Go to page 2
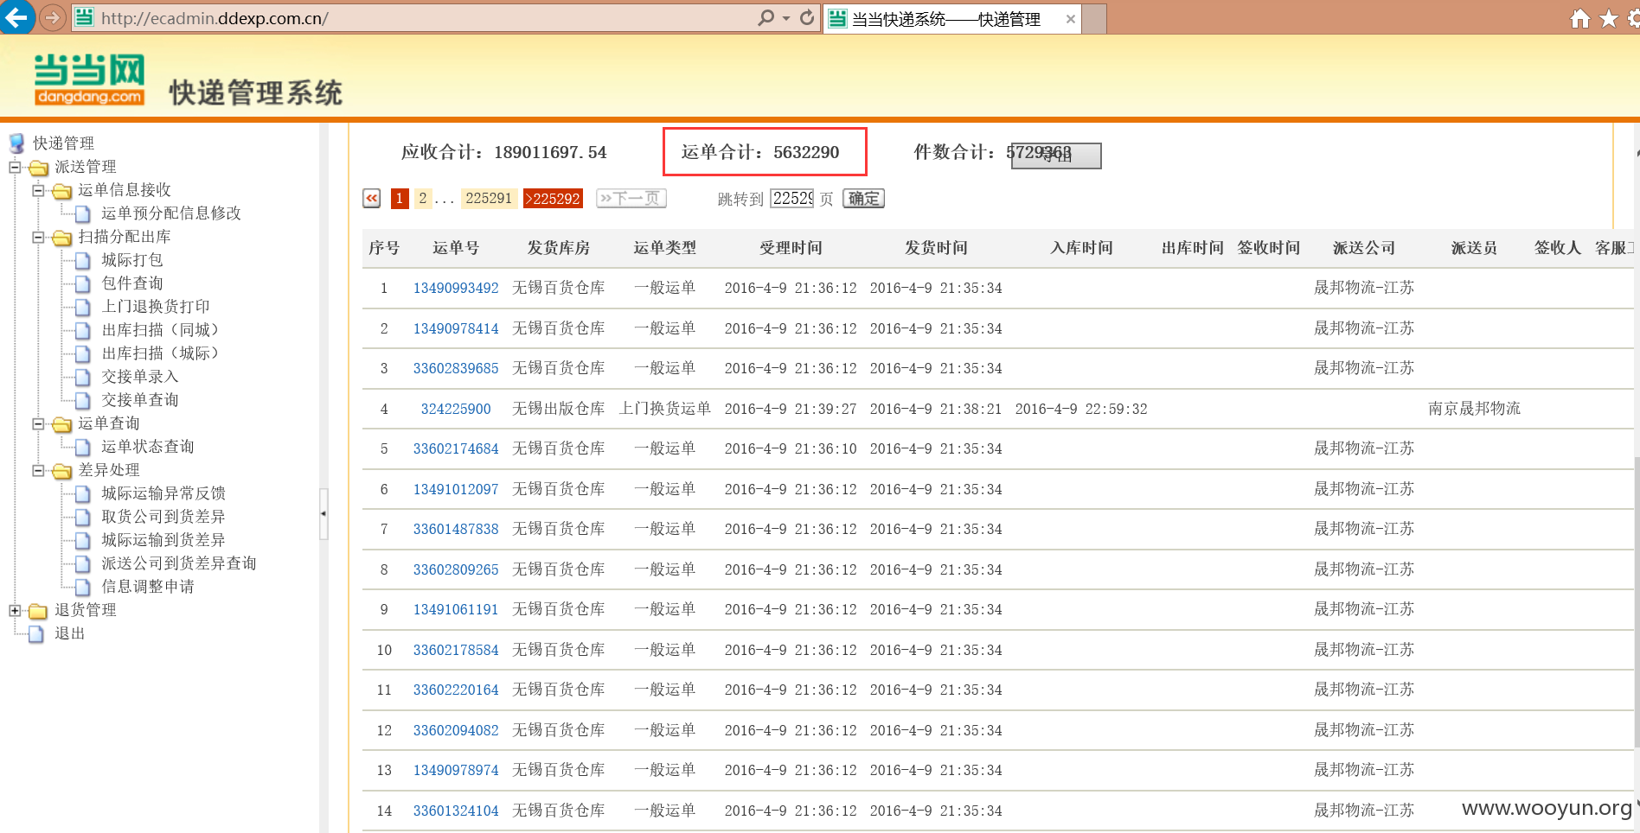This screenshot has width=1640, height=833. [423, 199]
